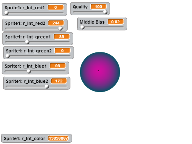The height and width of the screenshot is (144, 192).
Task: Click the Quality value 100
Action: coord(98,6)
